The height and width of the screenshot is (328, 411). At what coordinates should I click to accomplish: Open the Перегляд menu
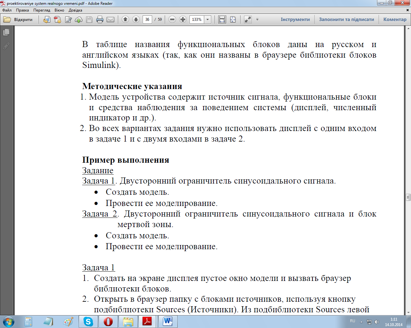click(x=42, y=10)
